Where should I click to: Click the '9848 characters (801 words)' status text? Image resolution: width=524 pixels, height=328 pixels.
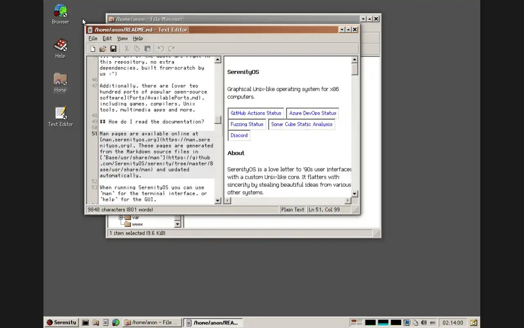click(x=120, y=210)
